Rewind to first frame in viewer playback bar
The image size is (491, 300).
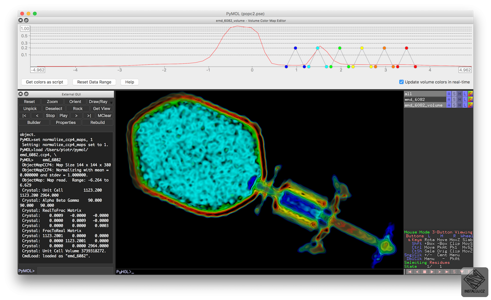coord(410,272)
